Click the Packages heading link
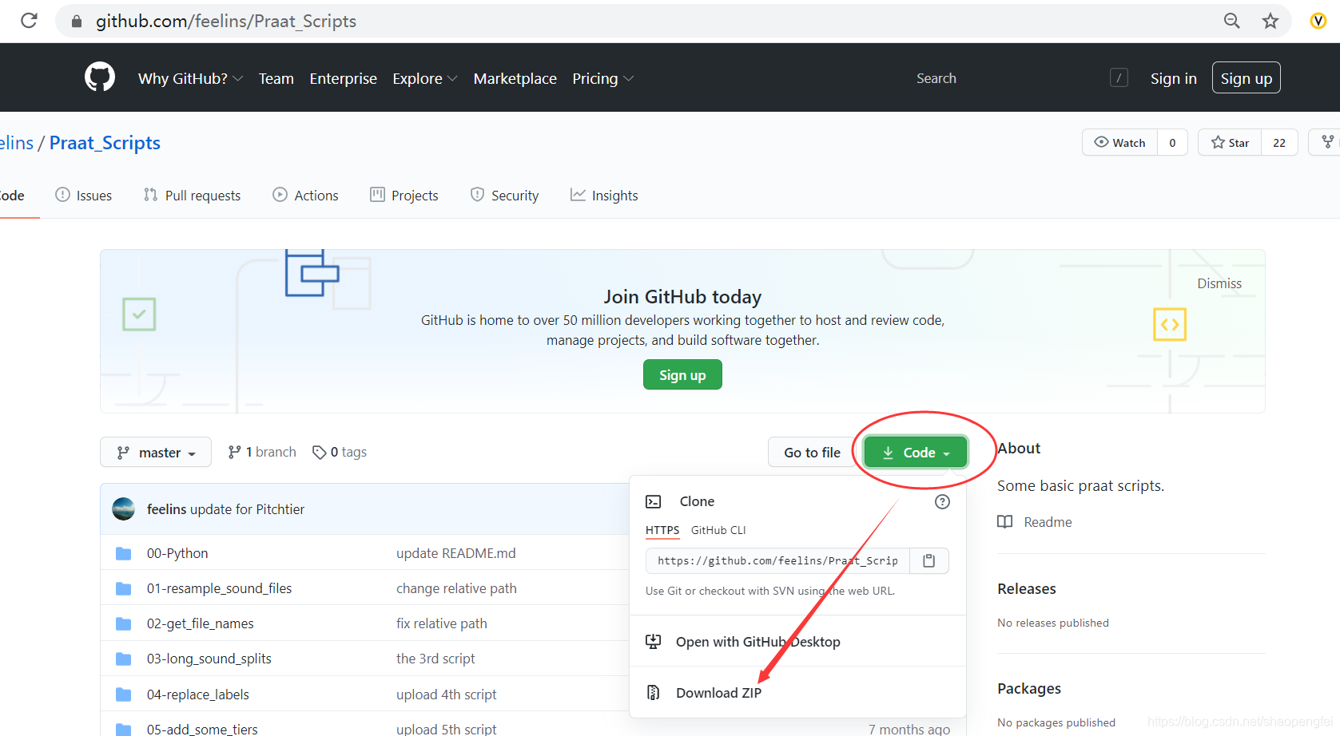 (x=1029, y=688)
